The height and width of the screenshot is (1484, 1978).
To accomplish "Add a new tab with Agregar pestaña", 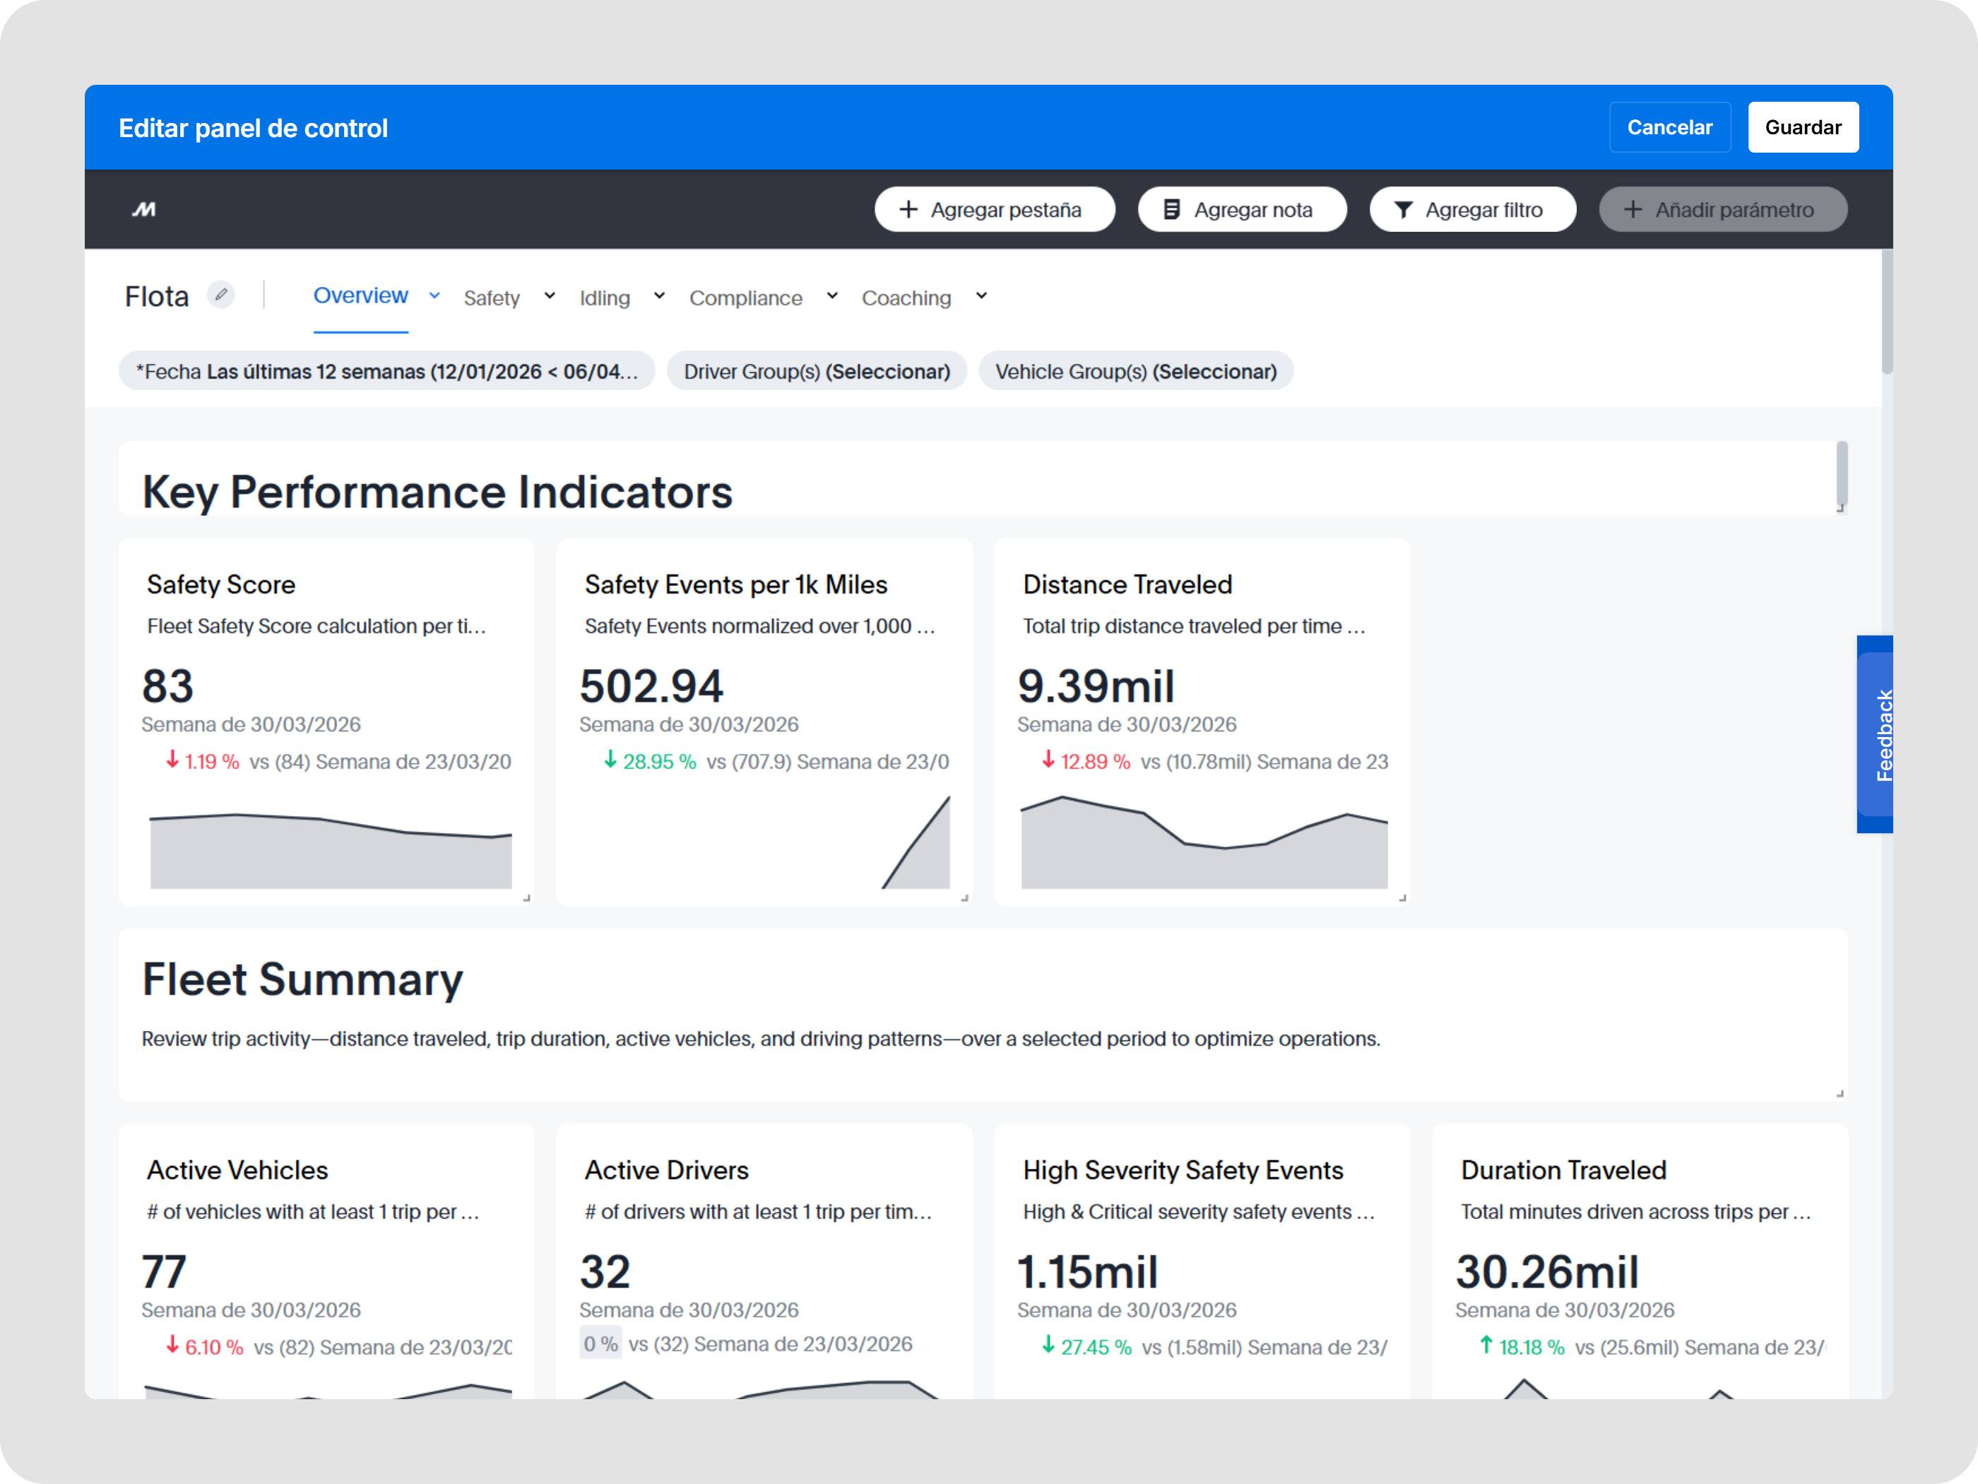I will point(995,209).
